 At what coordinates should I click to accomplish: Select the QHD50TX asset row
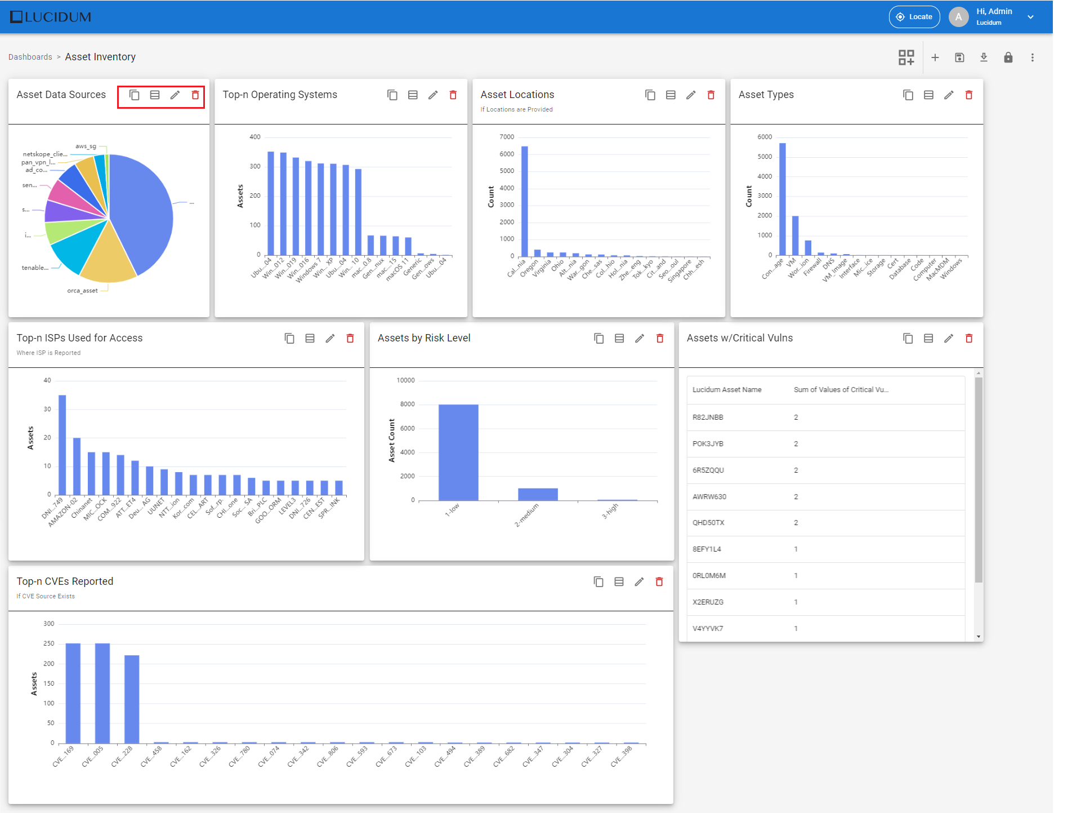point(826,523)
